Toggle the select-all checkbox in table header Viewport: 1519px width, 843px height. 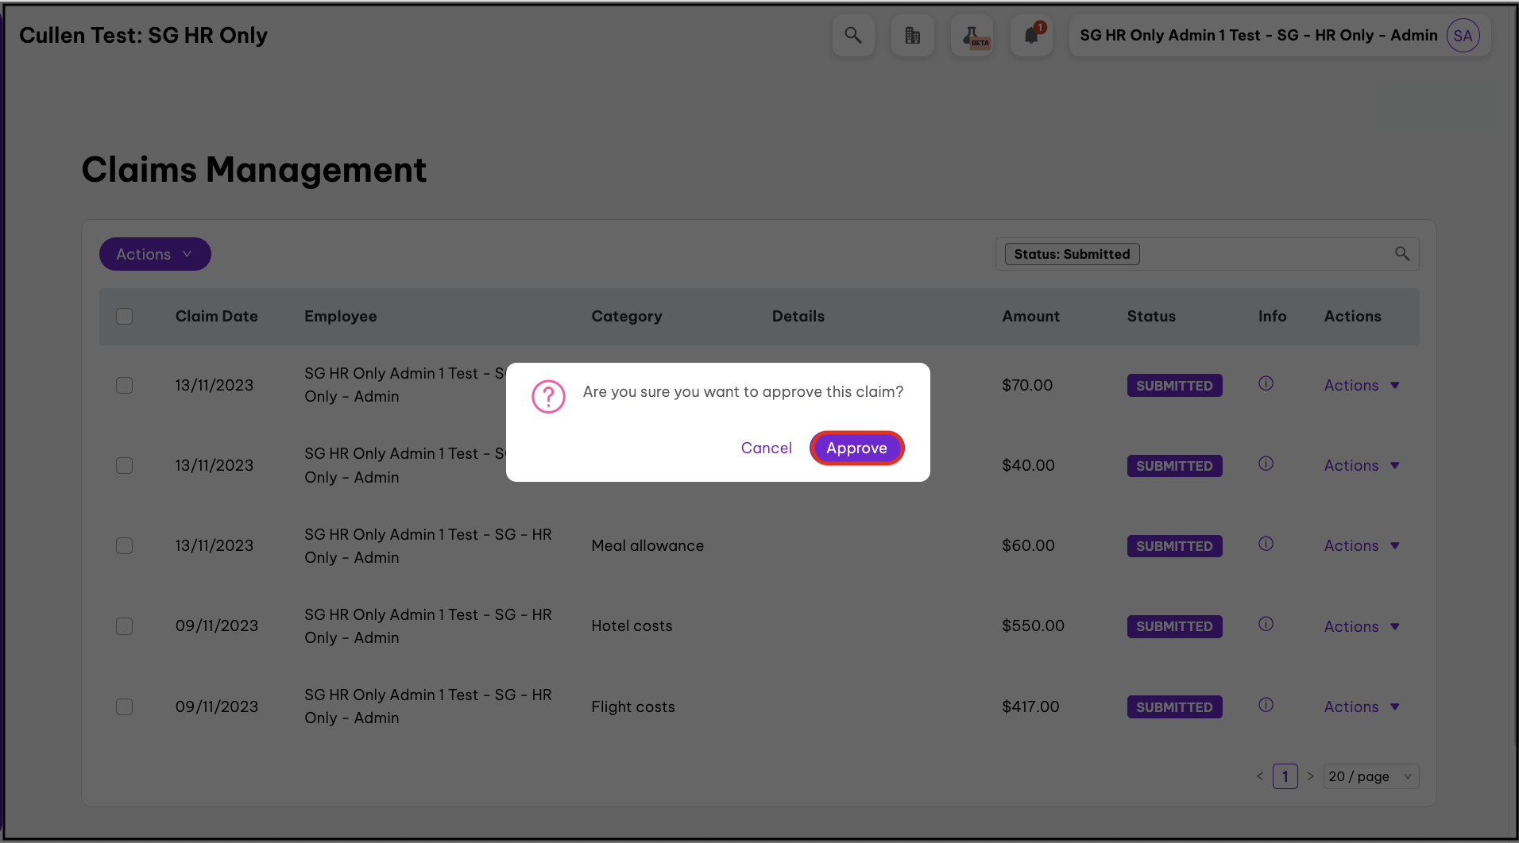click(125, 317)
